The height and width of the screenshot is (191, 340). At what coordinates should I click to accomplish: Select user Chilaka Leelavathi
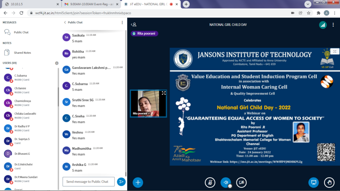tap(30, 116)
